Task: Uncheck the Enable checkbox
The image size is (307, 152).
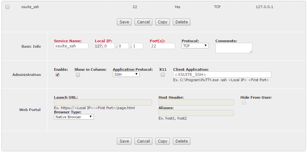Action: (58, 75)
